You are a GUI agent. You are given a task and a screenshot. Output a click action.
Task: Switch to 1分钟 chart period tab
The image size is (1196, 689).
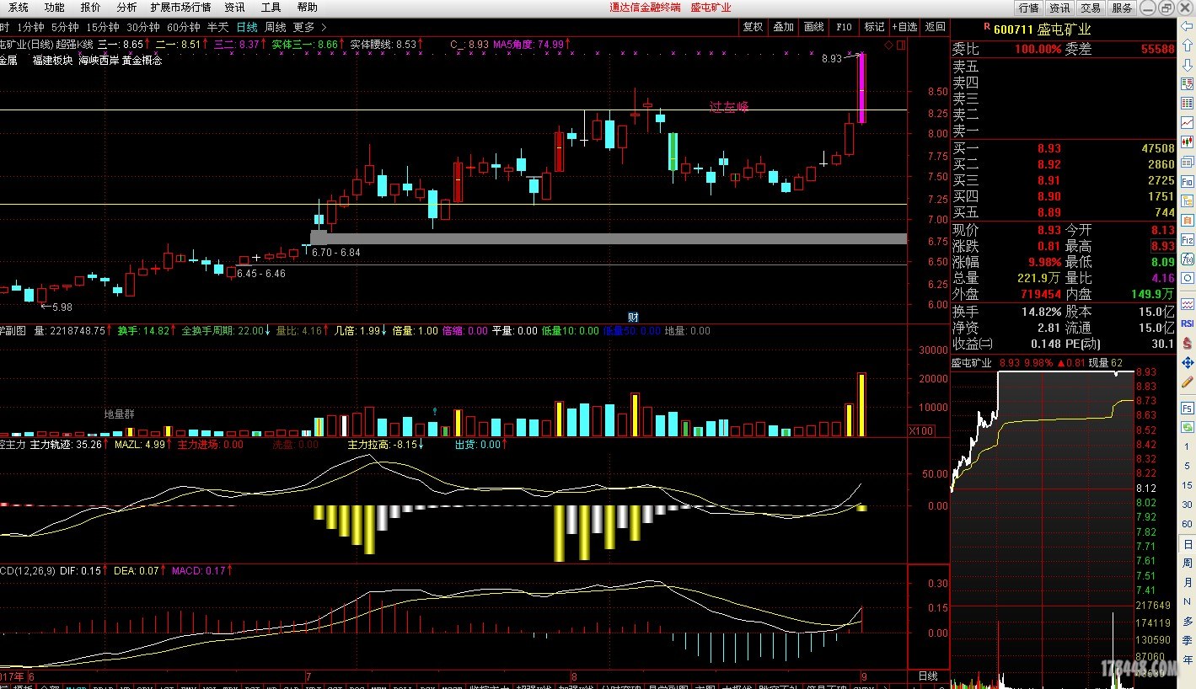29,27
